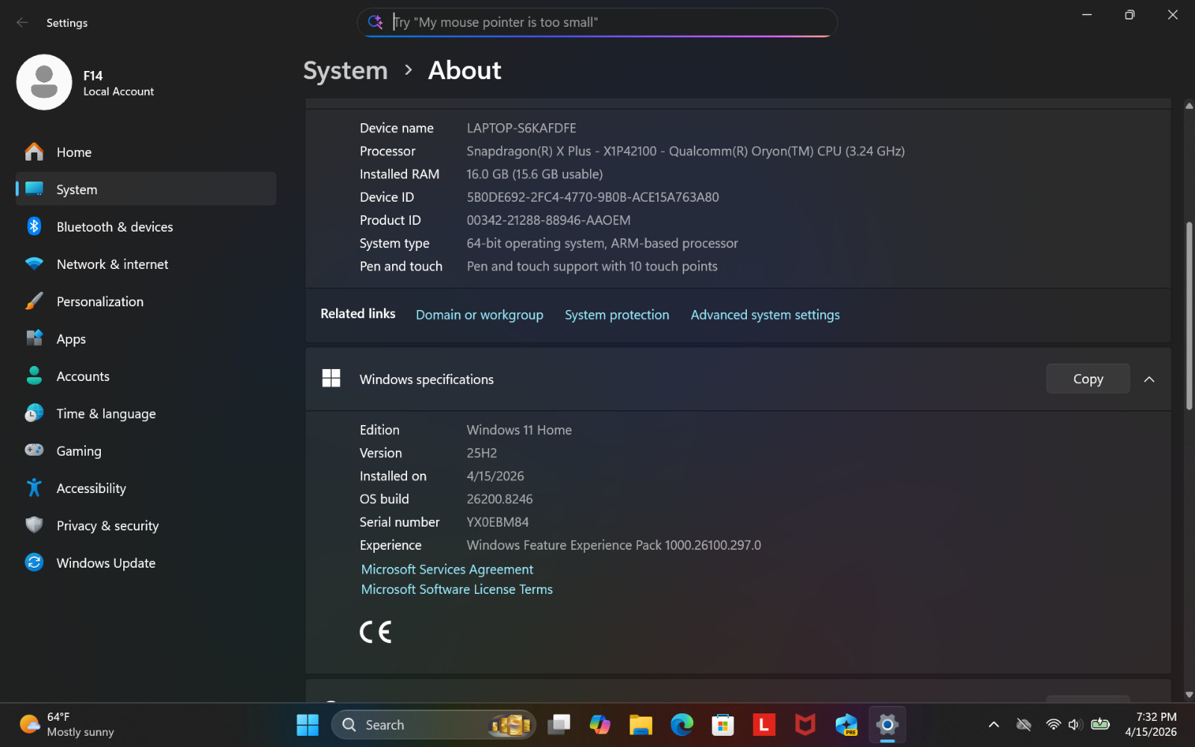The width and height of the screenshot is (1195, 747).
Task: Click the F14 profile avatar
Action: (x=44, y=82)
